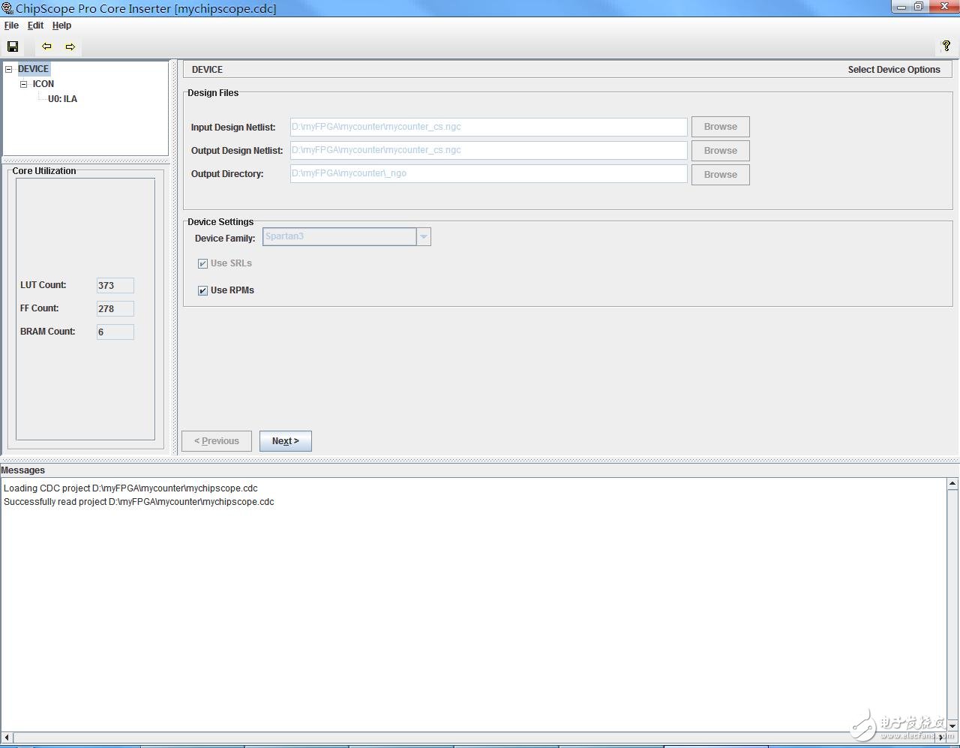Image resolution: width=960 pixels, height=748 pixels.
Task: Collapse the DEVICE tree node
Action: click(x=9, y=69)
